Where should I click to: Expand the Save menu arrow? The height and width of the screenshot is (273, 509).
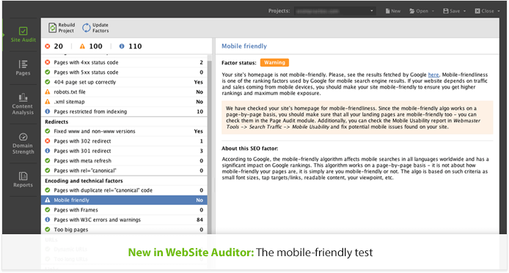[x=464, y=11]
